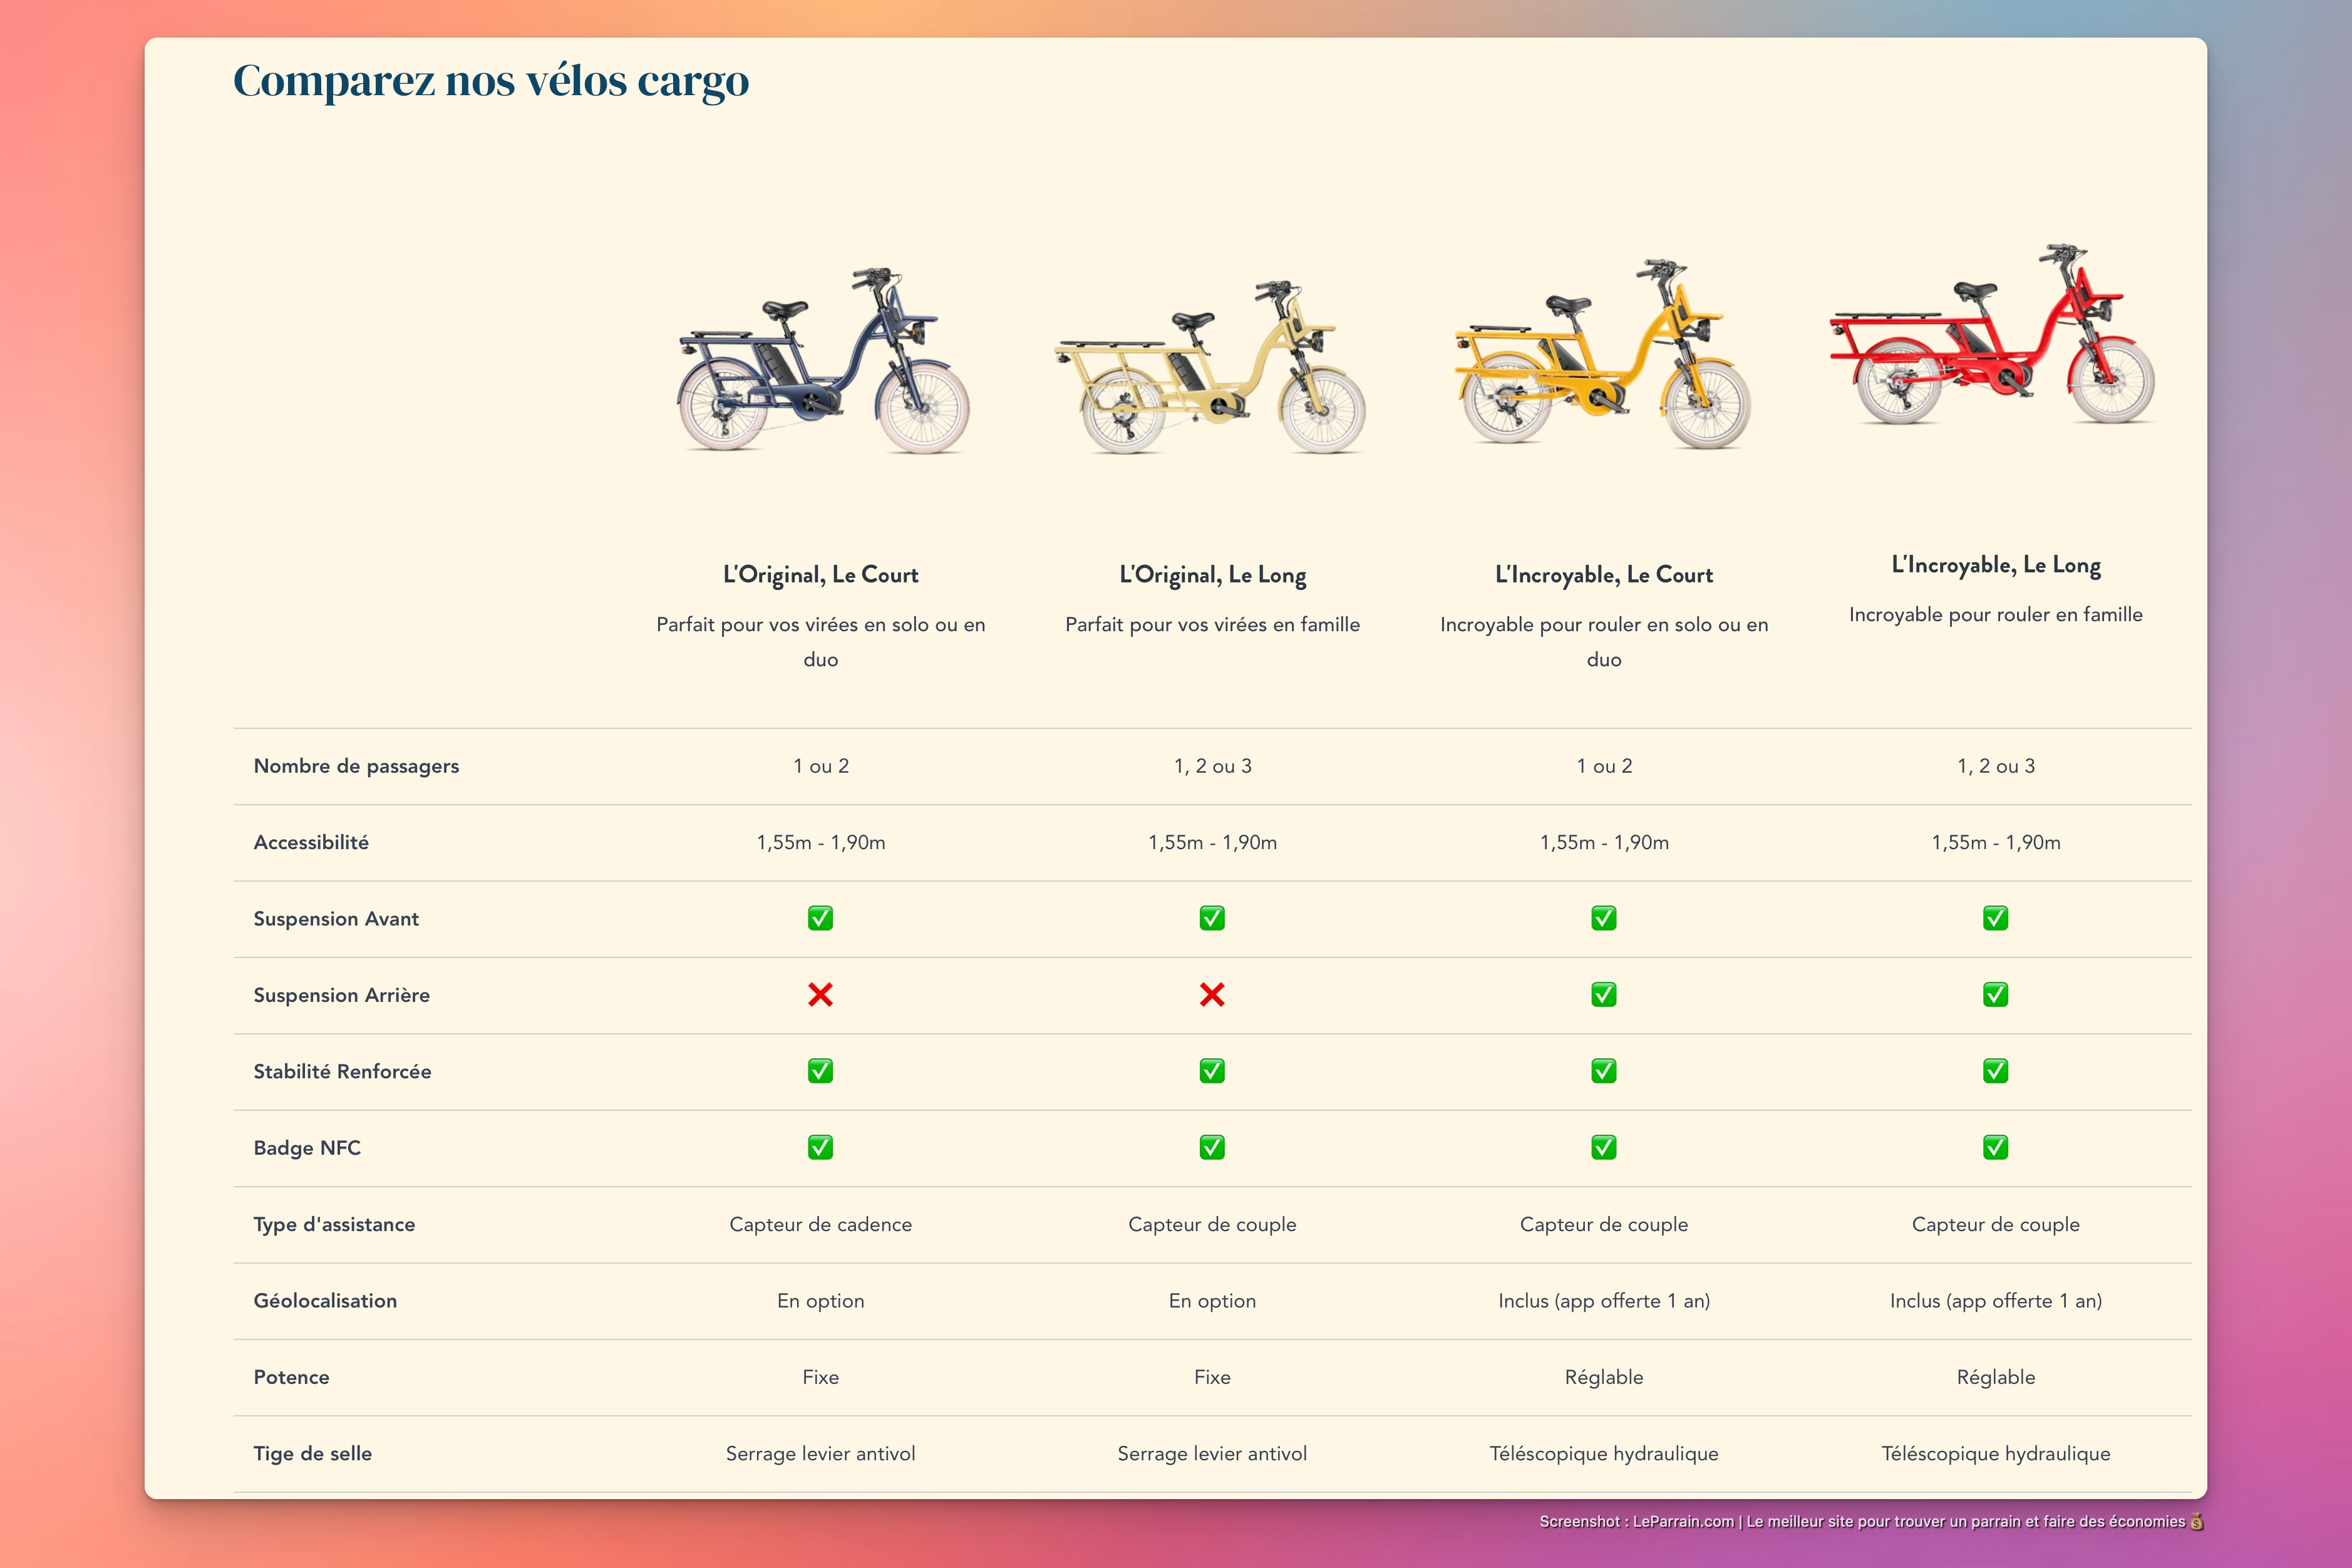
Task: Click Suspension Avant checkmark for L'Original Le Court
Action: click(820, 918)
